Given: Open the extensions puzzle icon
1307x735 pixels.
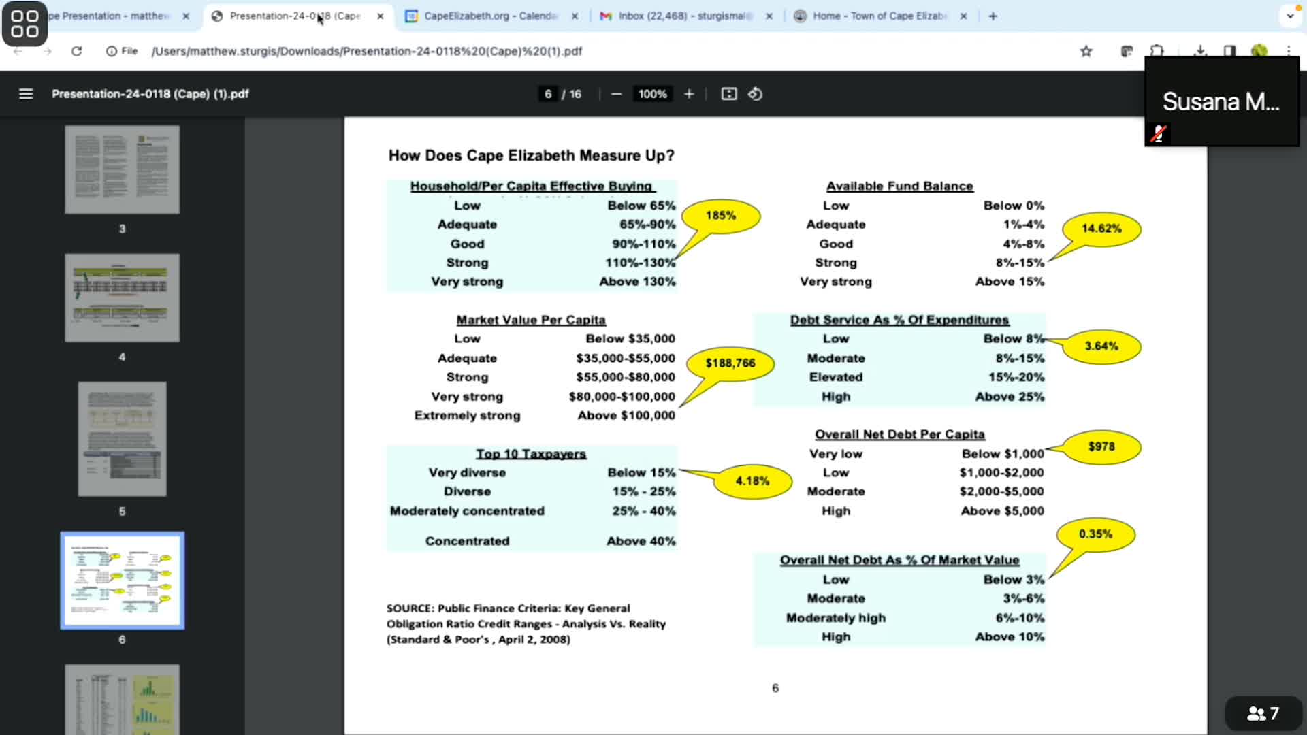Looking at the screenshot, I should (x=1157, y=50).
